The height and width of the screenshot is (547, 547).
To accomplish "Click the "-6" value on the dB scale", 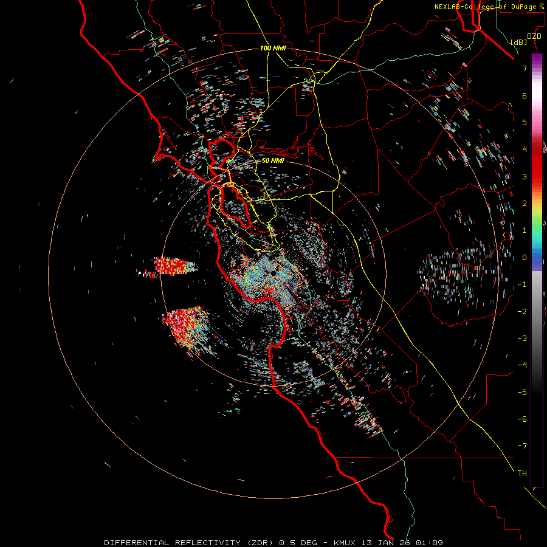I will point(522,419).
